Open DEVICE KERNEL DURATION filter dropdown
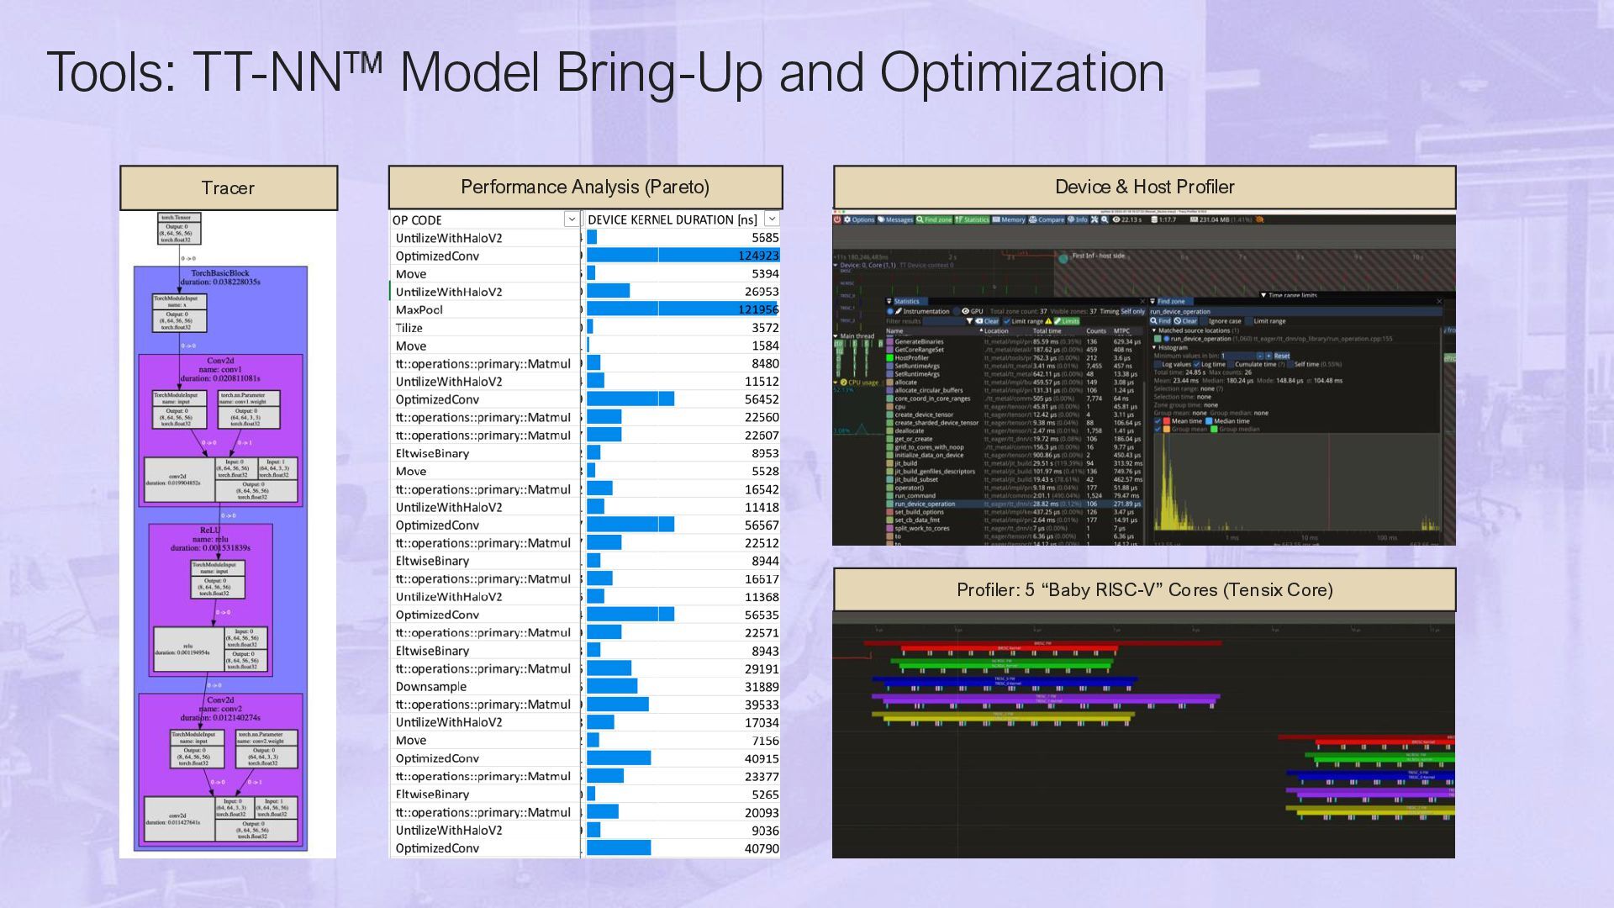This screenshot has height=908, width=1614. (x=772, y=219)
